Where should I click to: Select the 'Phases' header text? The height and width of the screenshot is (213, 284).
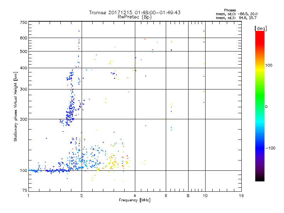point(230,10)
